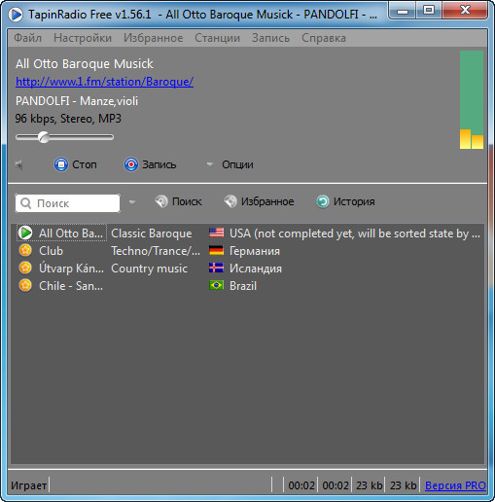Open the Справка menu
The image size is (495, 502).
pyautogui.click(x=324, y=38)
